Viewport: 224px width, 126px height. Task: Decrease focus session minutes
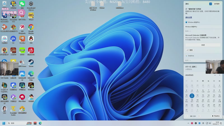(x=187, y=116)
